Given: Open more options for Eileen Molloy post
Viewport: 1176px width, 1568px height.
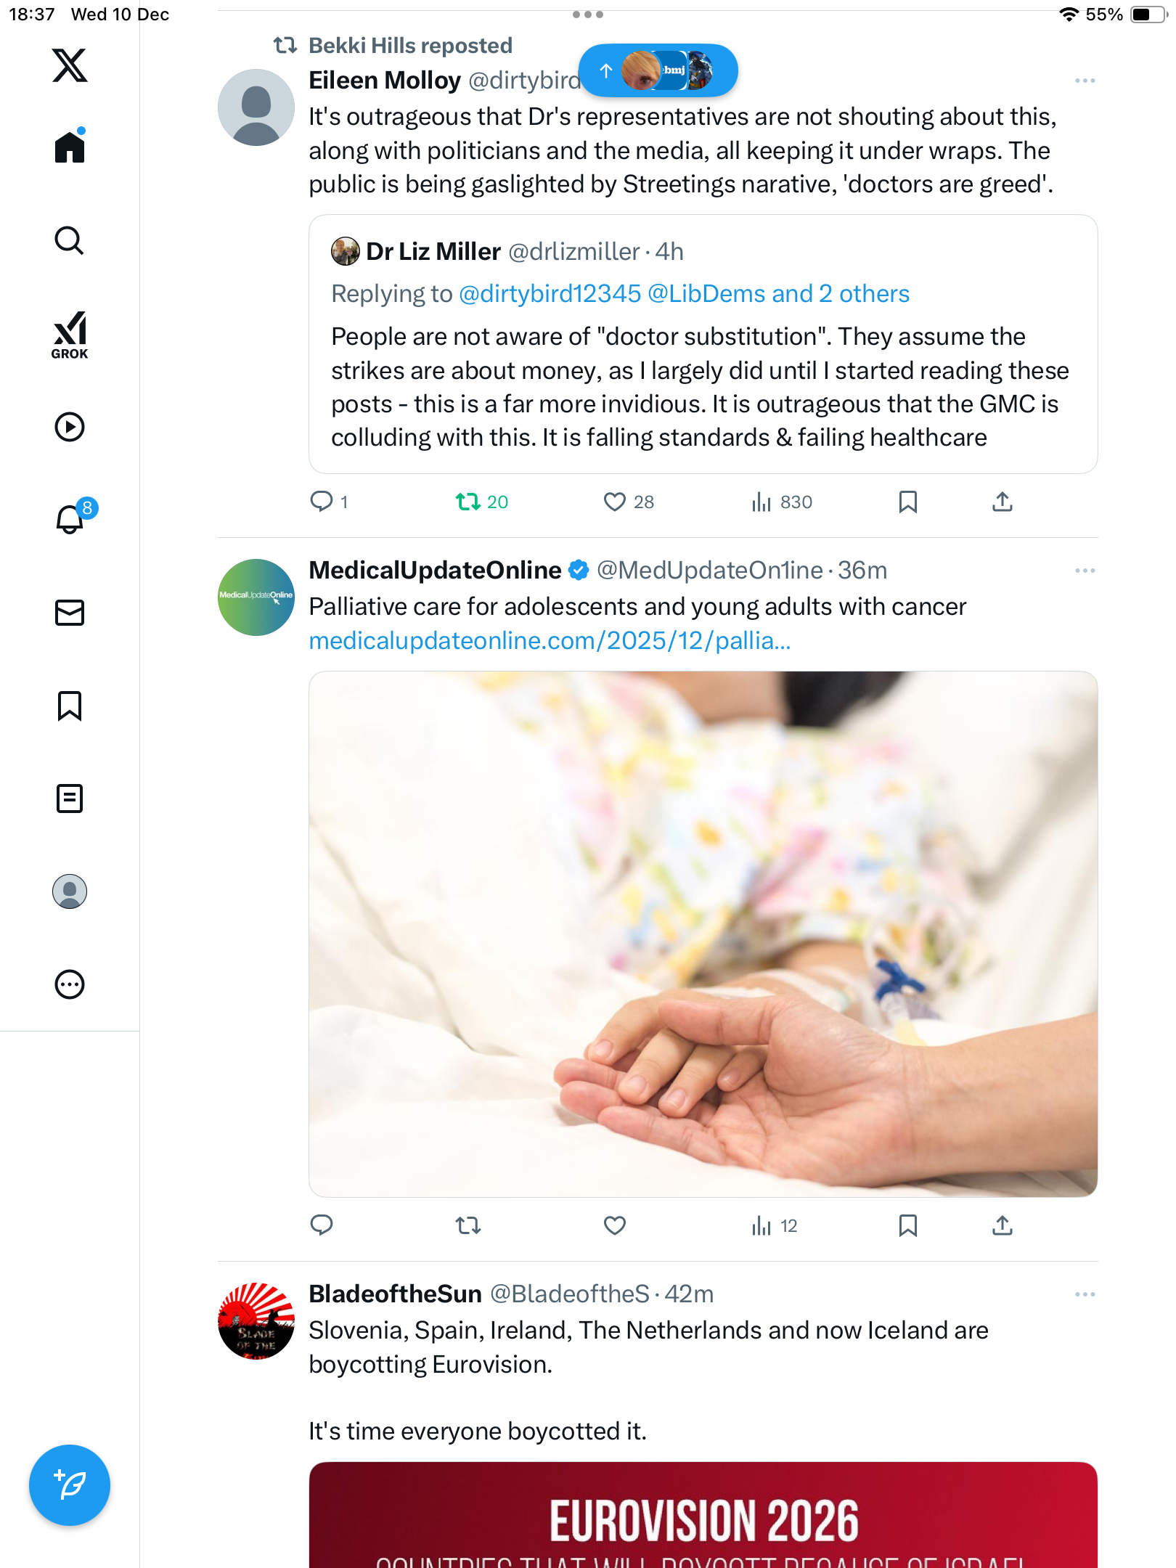Looking at the screenshot, I should tap(1085, 81).
